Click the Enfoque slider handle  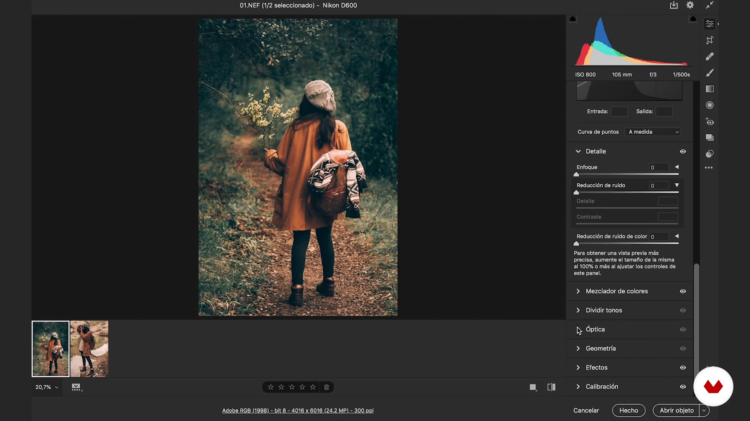(x=576, y=175)
